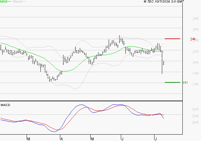Click the green 161 support value label
This screenshot has width=201, height=141.
[185, 83]
